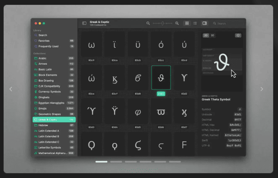Select the Hebrew collection

[x=54, y=125]
